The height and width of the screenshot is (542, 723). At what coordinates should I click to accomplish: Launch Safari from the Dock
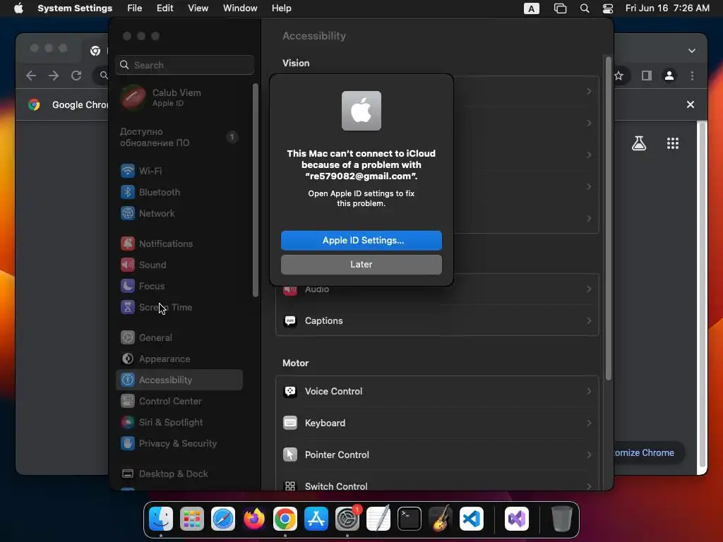(x=223, y=519)
